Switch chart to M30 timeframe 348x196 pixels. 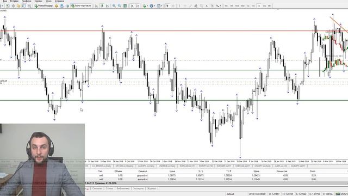(243, 6)
